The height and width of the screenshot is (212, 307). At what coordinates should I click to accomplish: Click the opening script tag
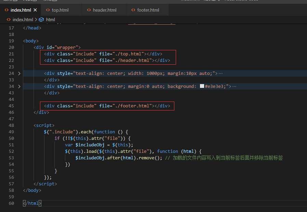pos(44,125)
